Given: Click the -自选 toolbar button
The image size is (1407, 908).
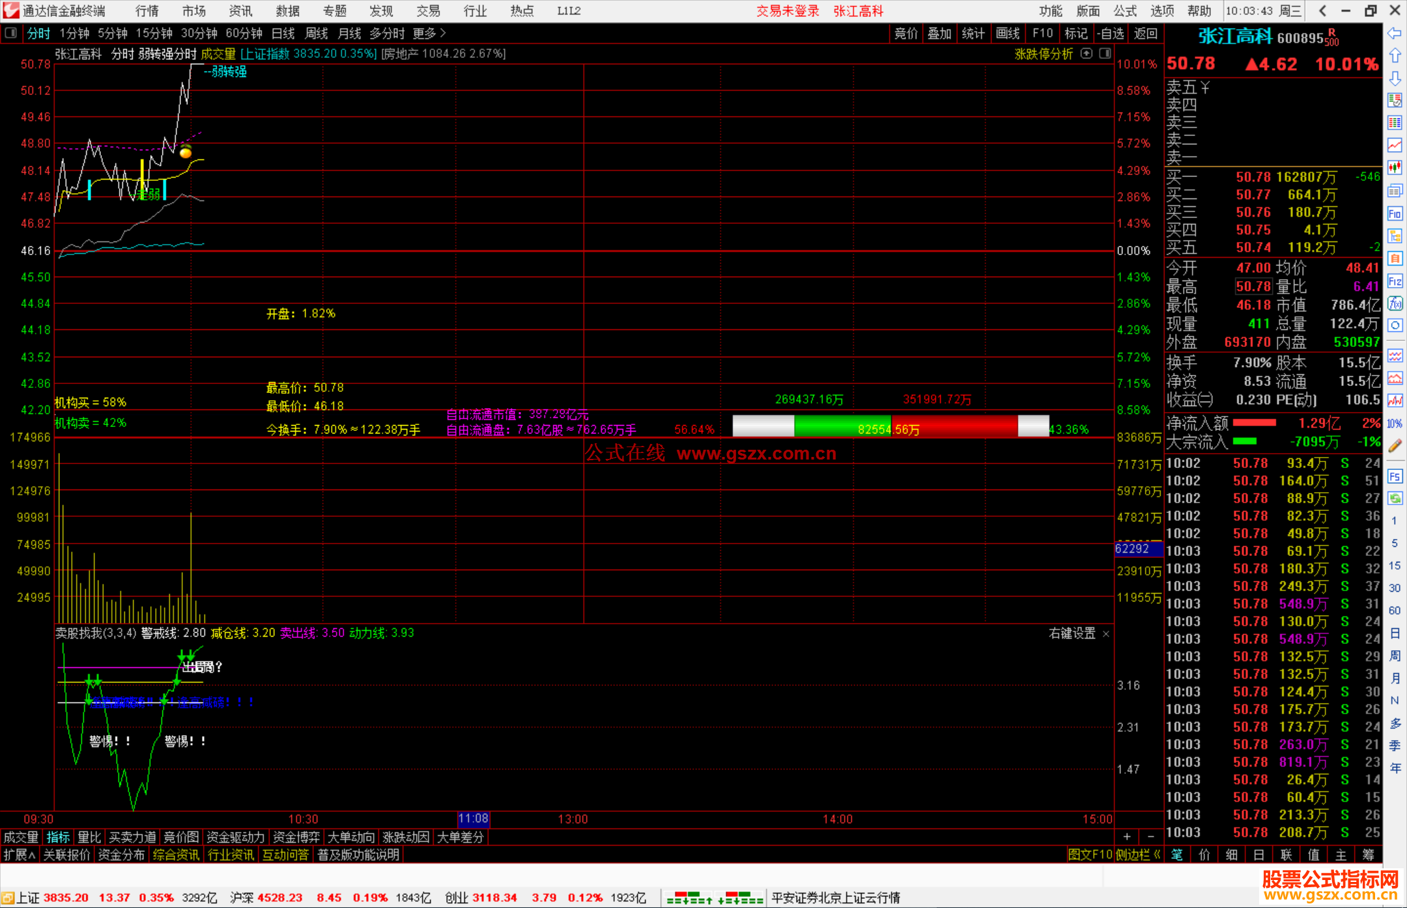Looking at the screenshot, I should click(1111, 33).
